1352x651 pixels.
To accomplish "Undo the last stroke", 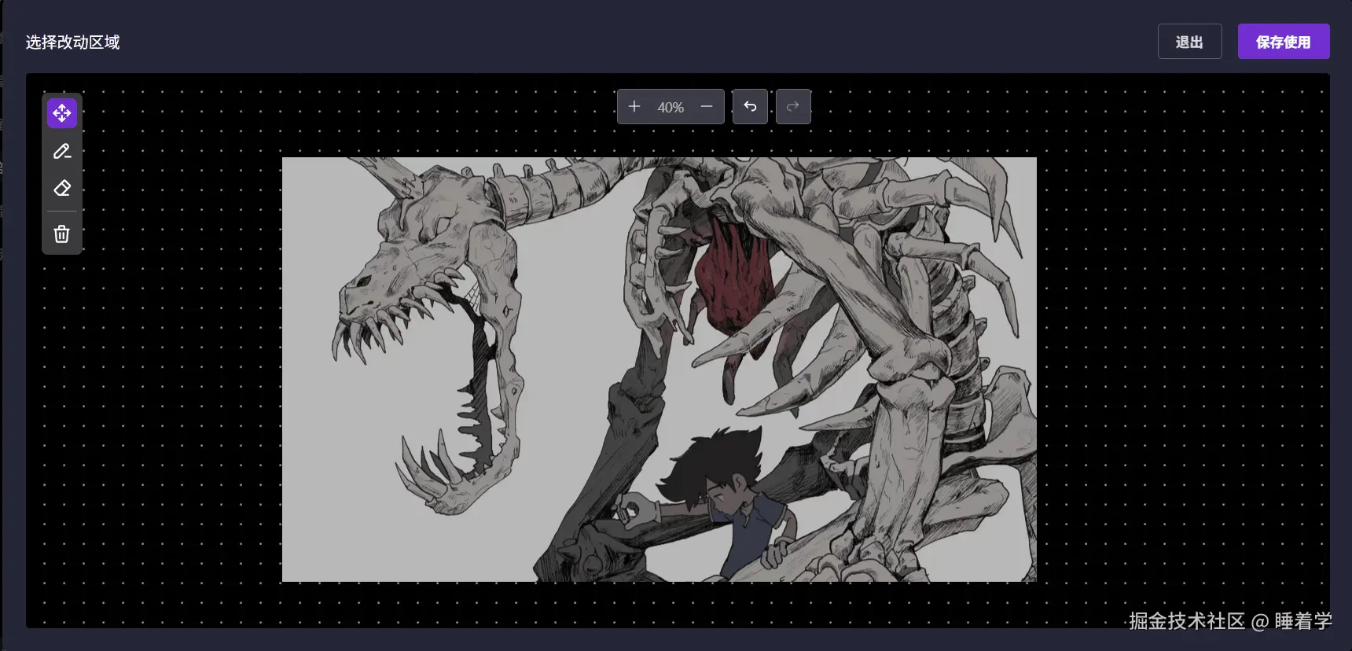I will pyautogui.click(x=750, y=106).
